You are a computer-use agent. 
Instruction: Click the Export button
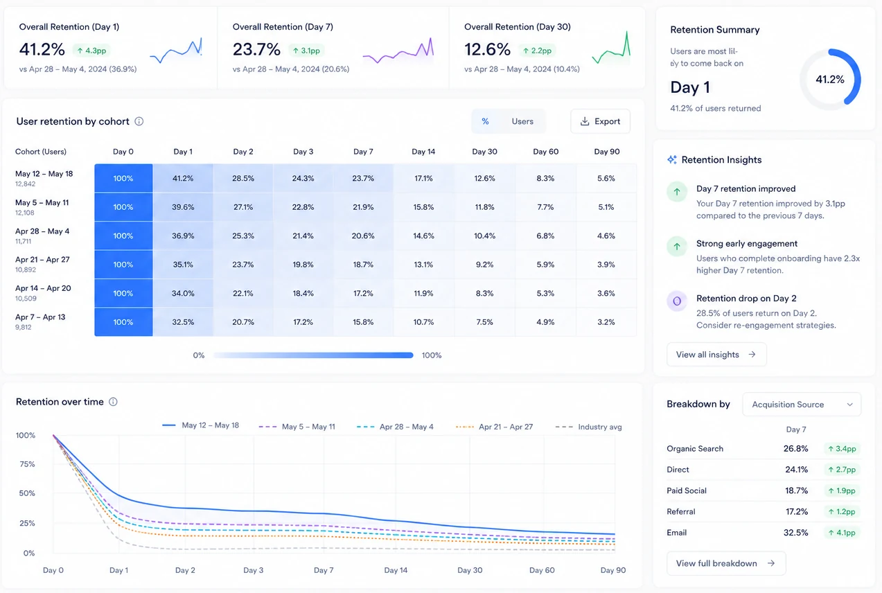pyautogui.click(x=600, y=121)
